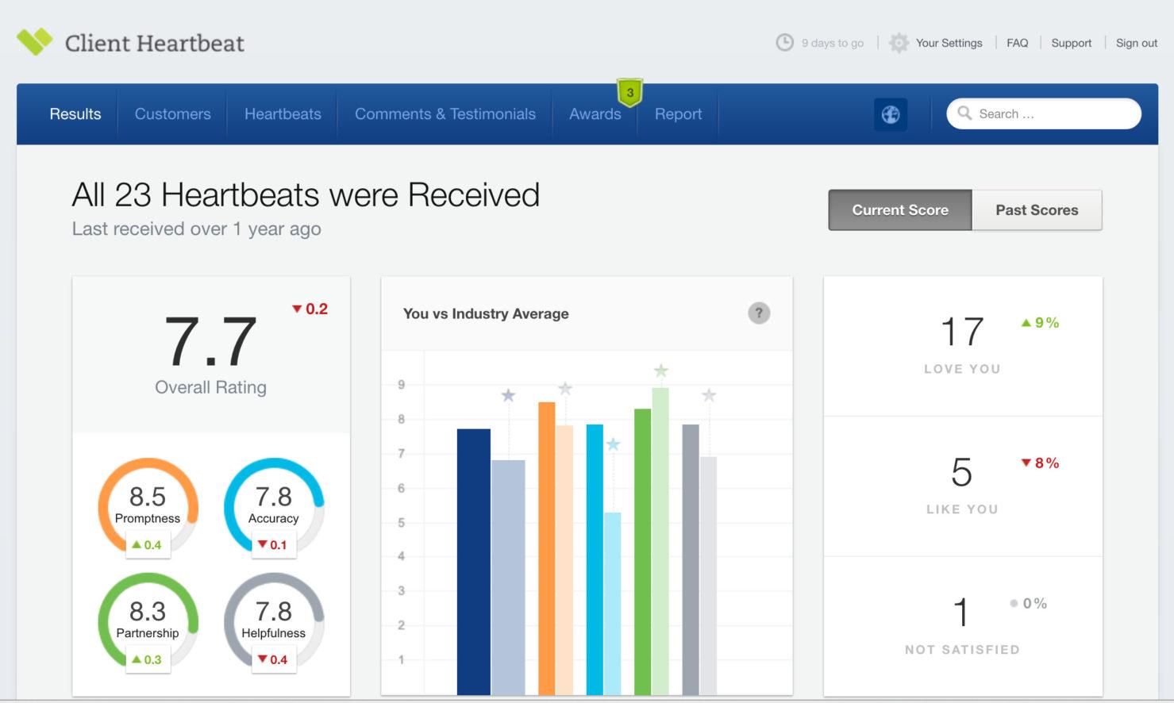This screenshot has height=703, width=1174.
Task: Open the FAQ link
Action: point(1017,43)
